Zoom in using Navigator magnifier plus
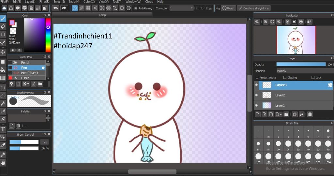334x176 pixels. [266, 22]
